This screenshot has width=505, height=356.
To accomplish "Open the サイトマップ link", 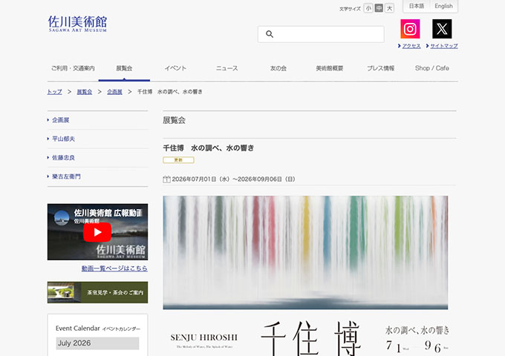I will tap(444, 46).
